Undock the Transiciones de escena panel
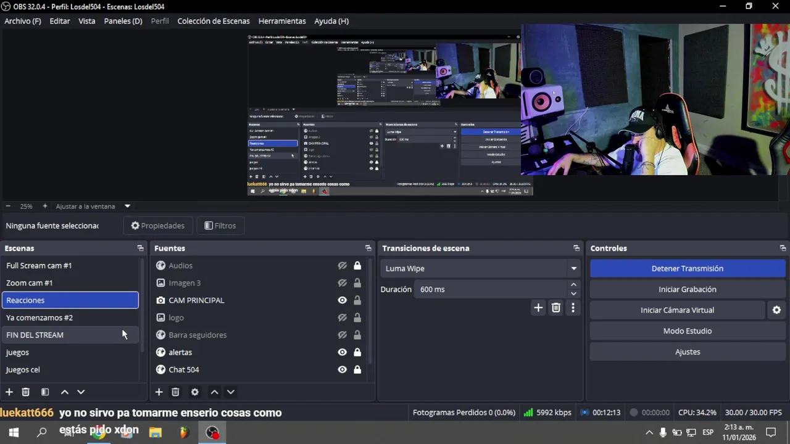Viewport: 790px width, 444px height. [576, 248]
